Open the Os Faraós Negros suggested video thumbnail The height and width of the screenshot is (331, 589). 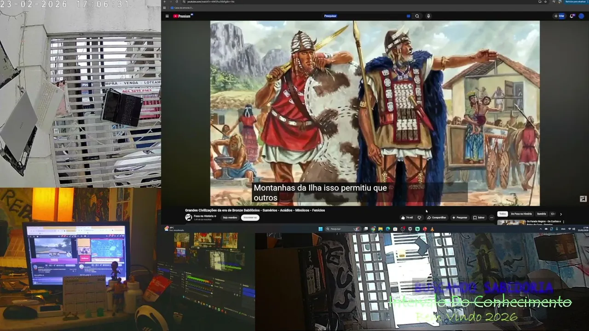511,223
